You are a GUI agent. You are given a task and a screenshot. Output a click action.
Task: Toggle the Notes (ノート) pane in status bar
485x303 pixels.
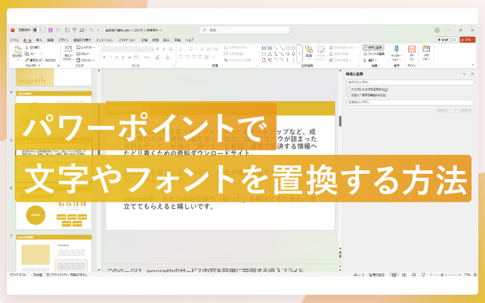(359, 275)
